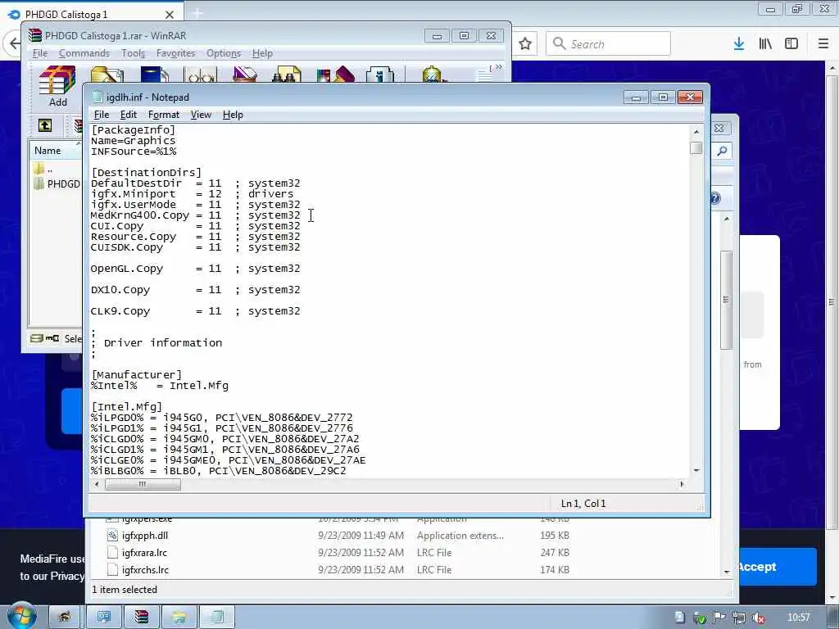Click WinRAR Extract To folder icon
The width and height of the screenshot is (839, 629).
pyautogui.click(x=107, y=74)
